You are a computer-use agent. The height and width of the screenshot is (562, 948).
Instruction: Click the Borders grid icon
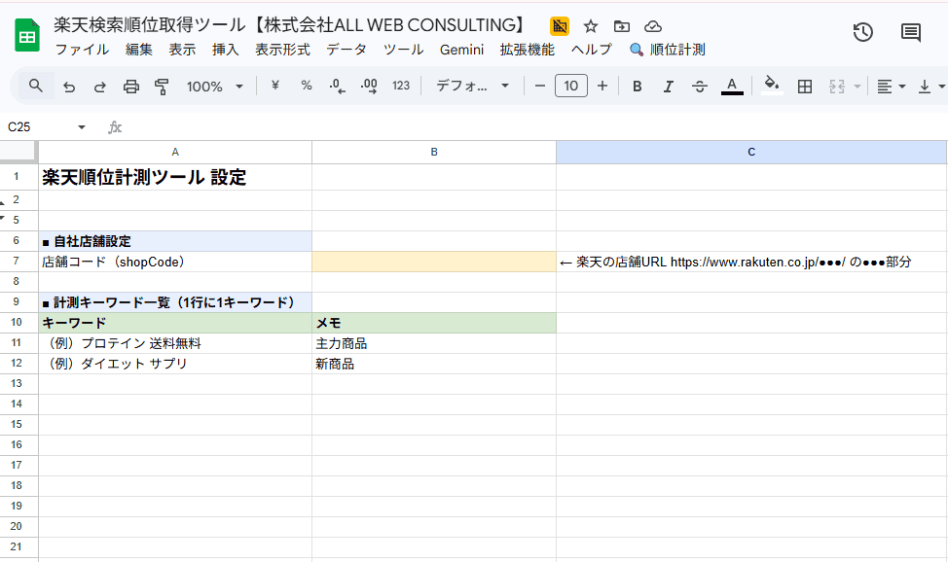click(805, 87)
